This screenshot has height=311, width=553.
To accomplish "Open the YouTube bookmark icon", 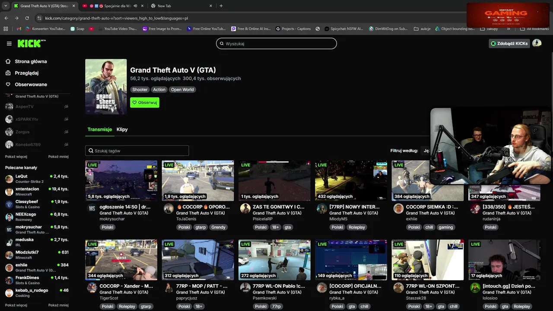I will (x=91, y=29).
